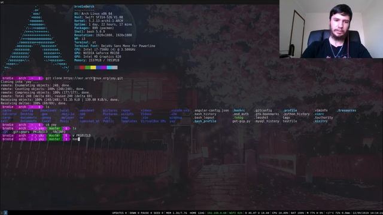Click the cyan neofetch color block

[109, 67]
